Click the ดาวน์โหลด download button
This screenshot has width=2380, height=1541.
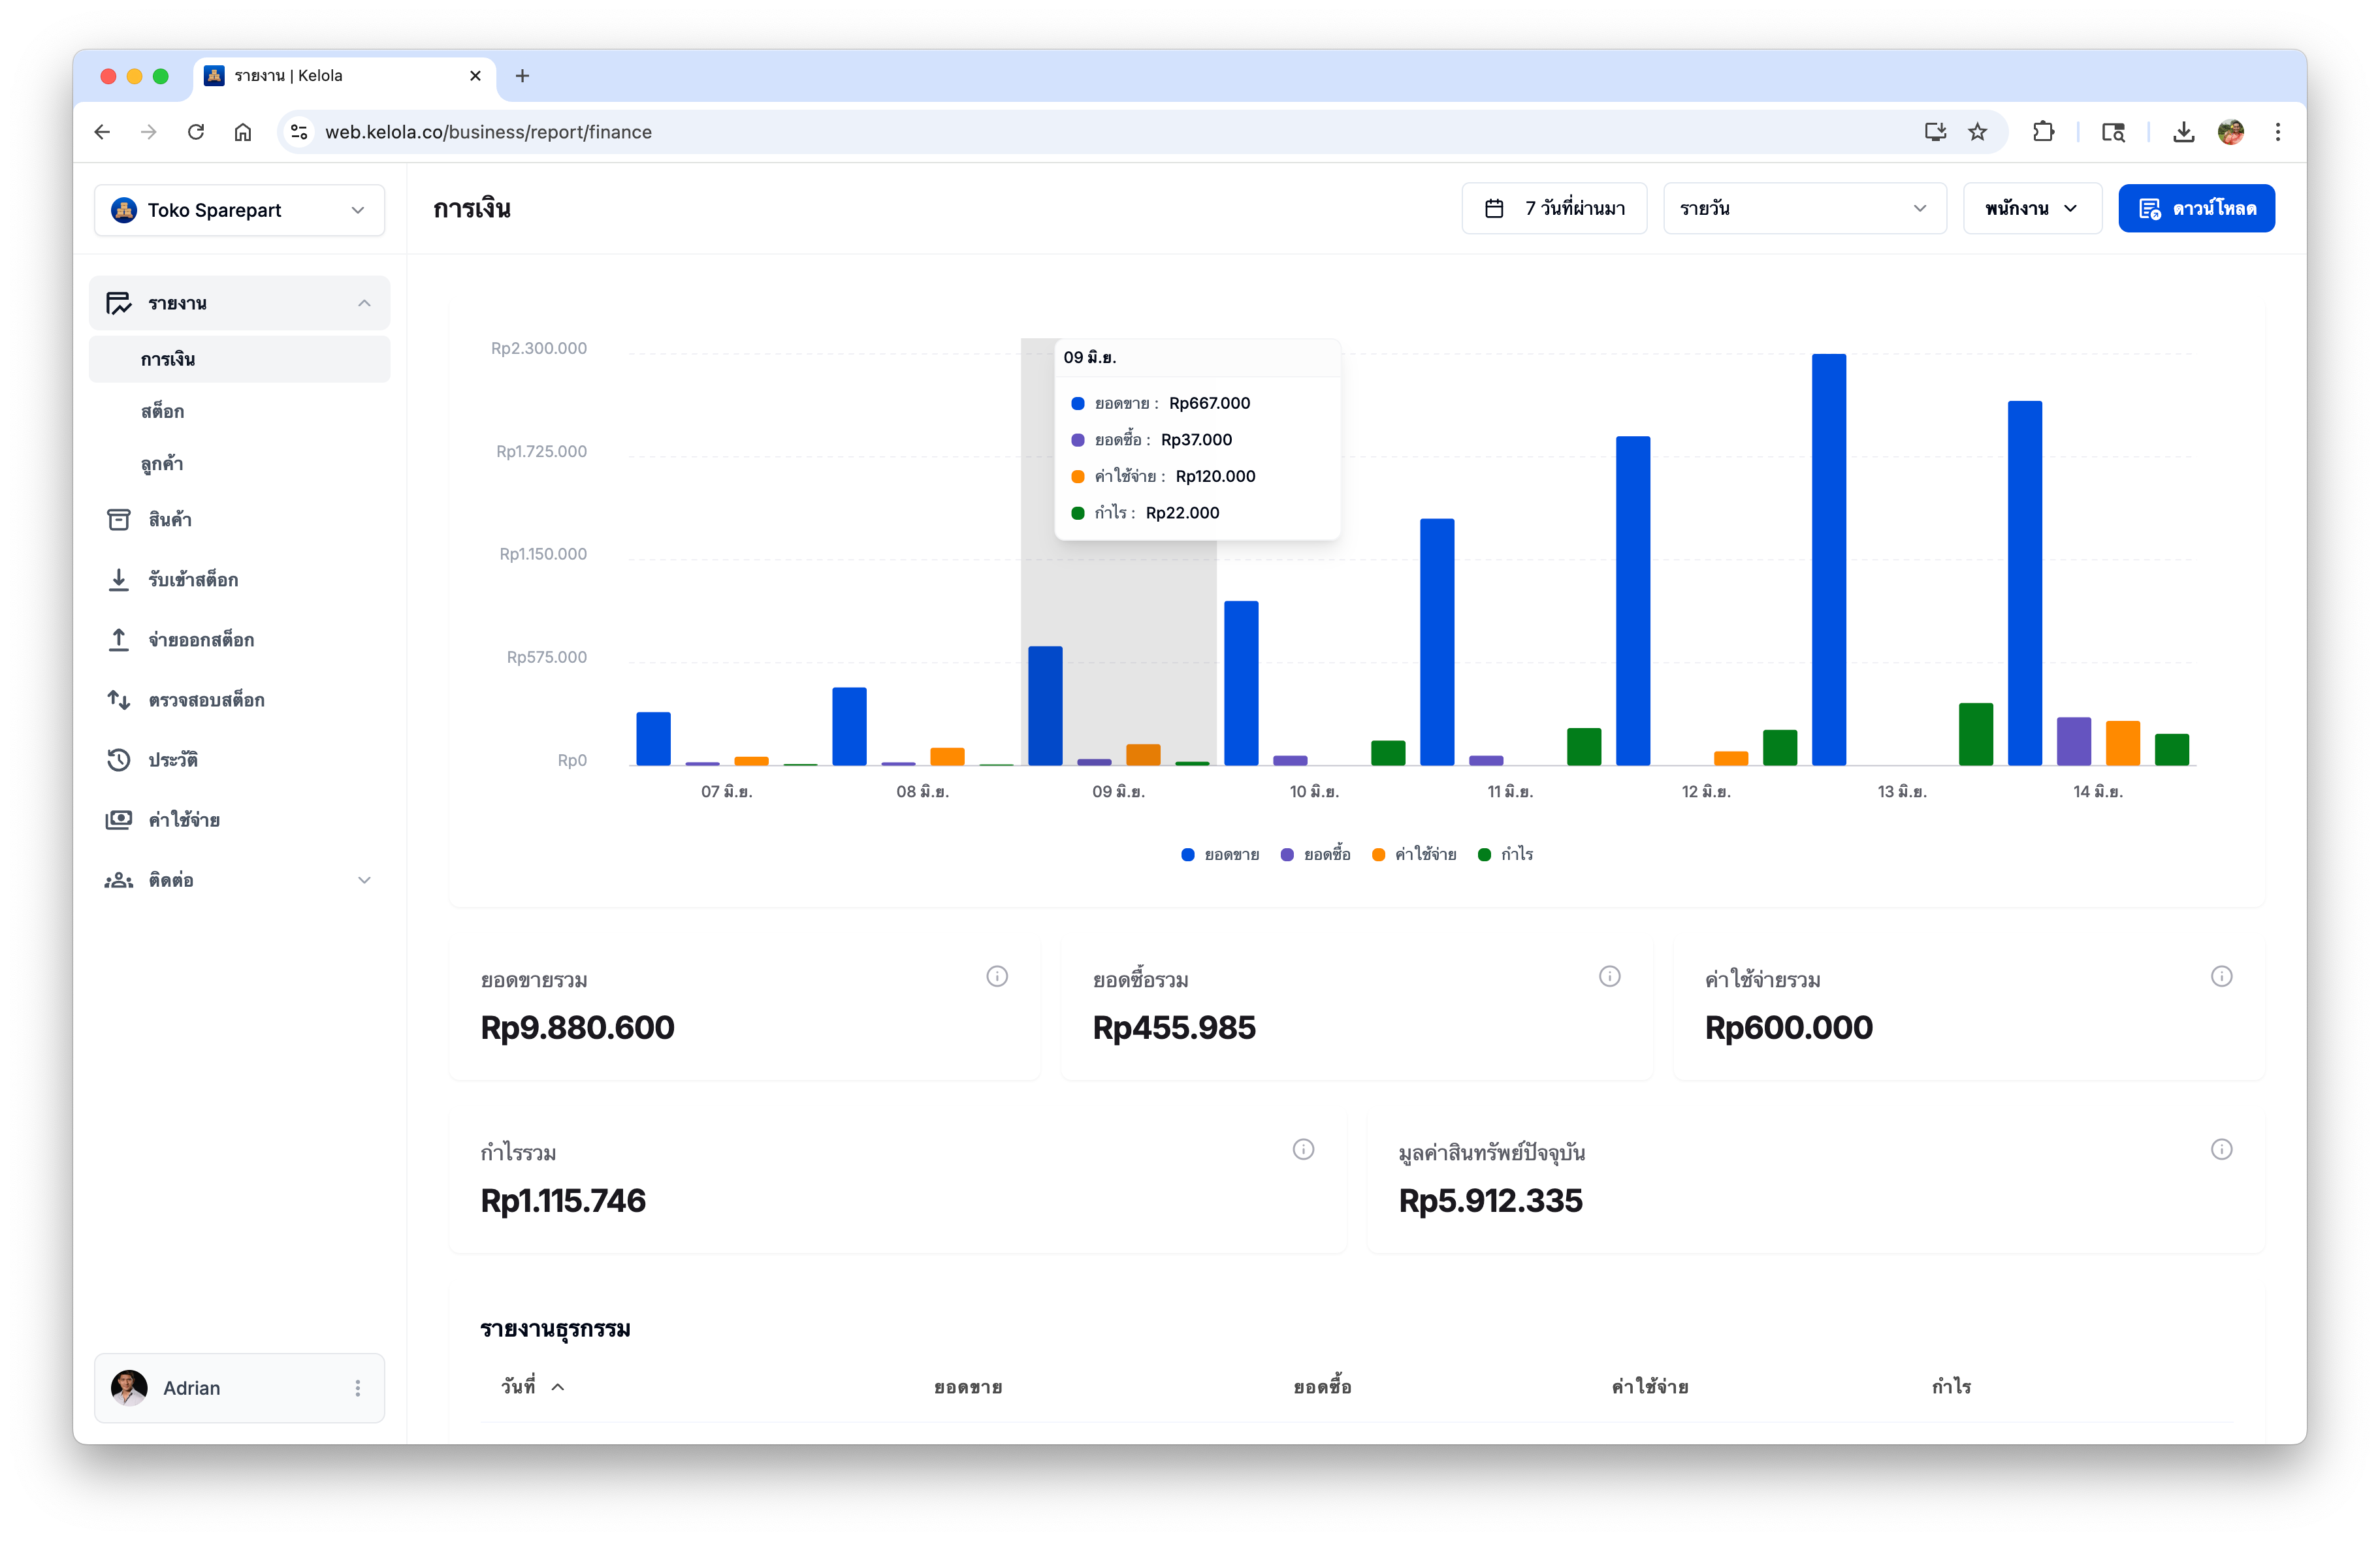2196,208
